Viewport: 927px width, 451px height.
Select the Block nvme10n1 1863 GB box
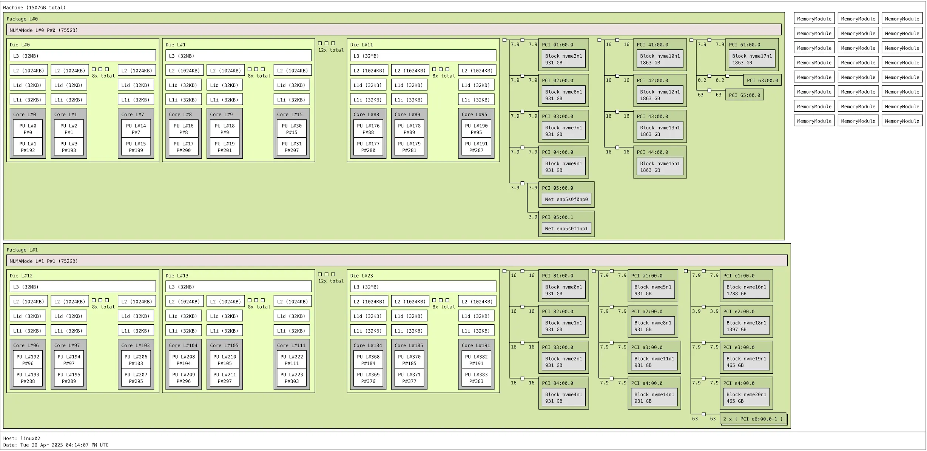click(x=660, y=59)
